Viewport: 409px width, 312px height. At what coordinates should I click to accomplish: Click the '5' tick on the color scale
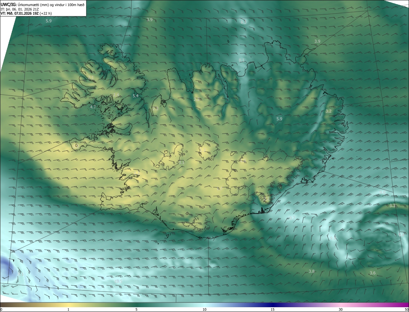tap(136, 310)
